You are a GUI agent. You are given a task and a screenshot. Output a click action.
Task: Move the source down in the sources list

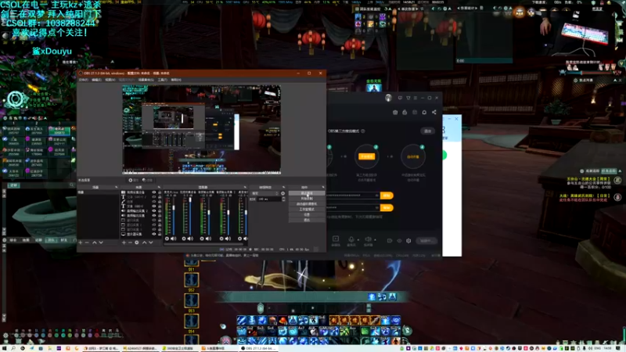tap(150, 242)
